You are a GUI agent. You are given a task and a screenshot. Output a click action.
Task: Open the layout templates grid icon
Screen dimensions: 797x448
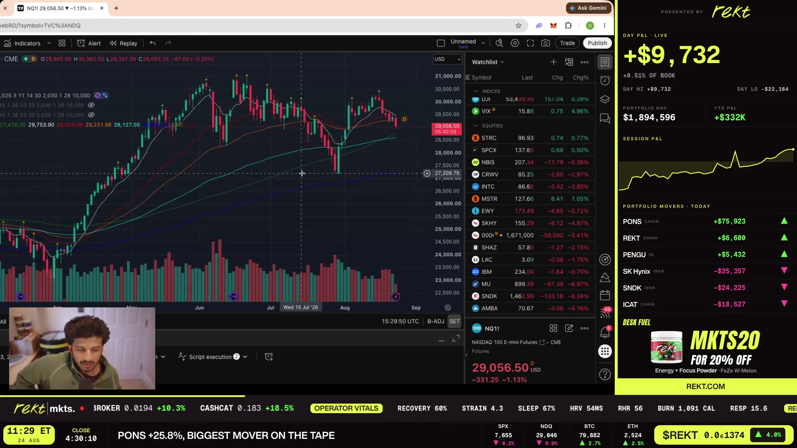pos(62,43)
